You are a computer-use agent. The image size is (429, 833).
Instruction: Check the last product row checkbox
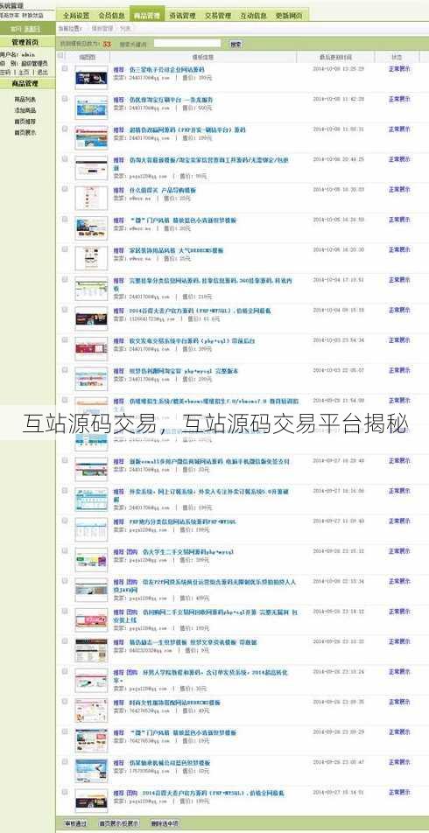[65, 792]
